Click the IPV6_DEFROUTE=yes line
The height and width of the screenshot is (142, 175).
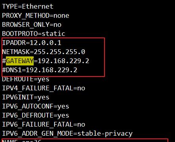36,116
